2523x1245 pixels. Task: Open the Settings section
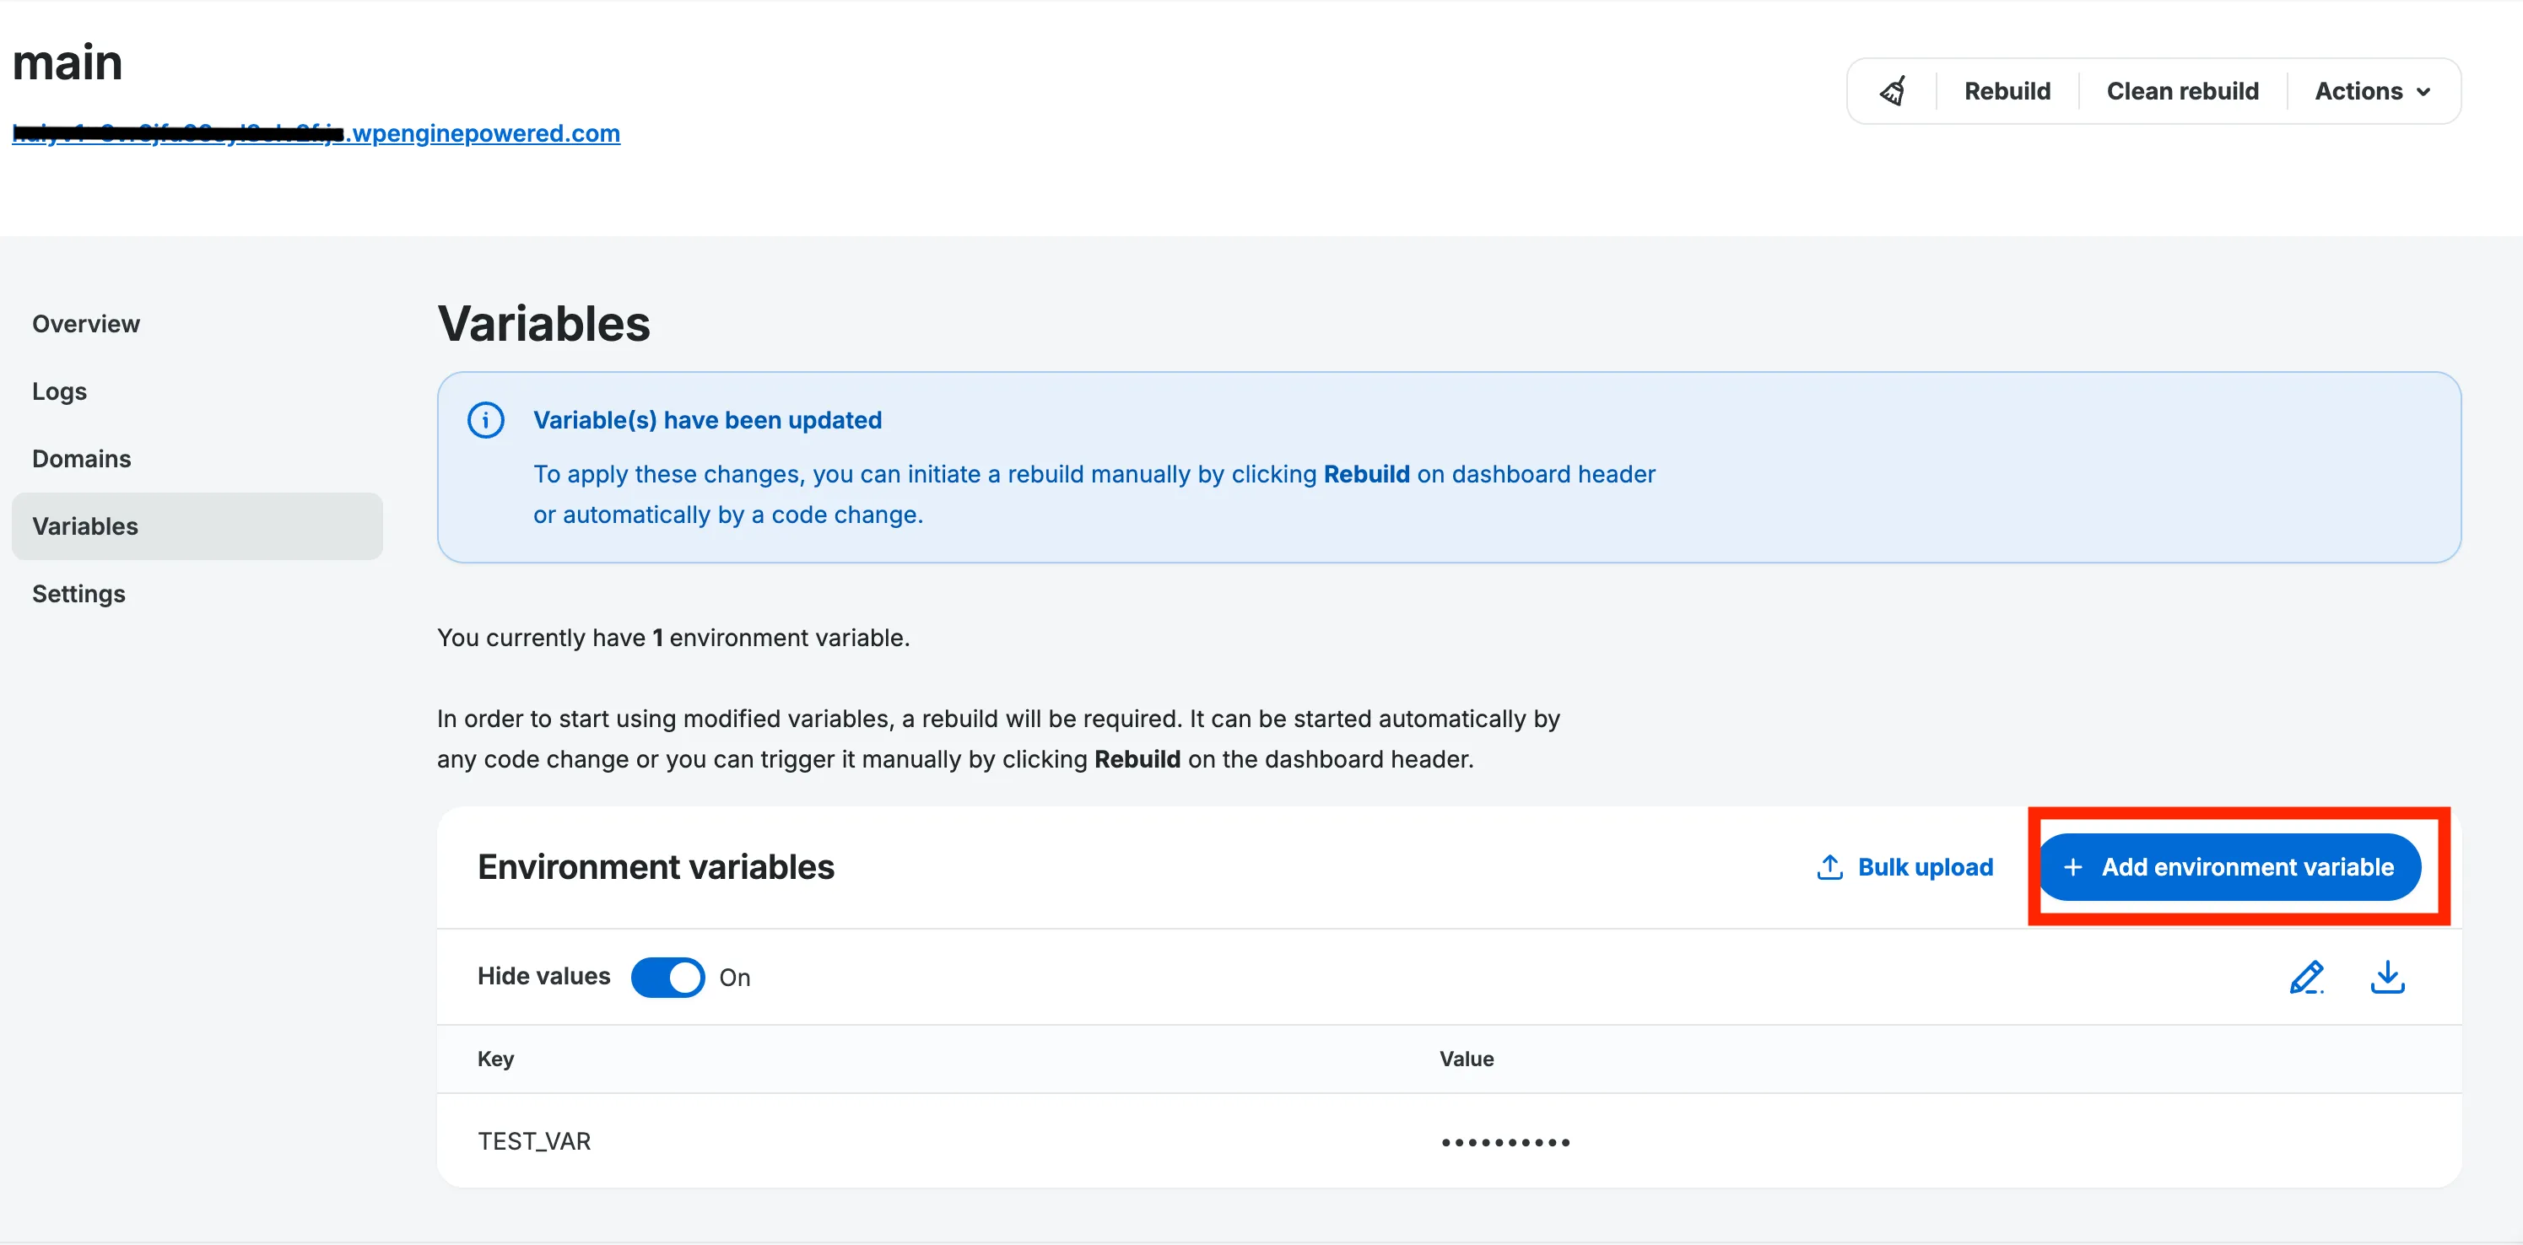pyautogui.click(x=78, y=593)
